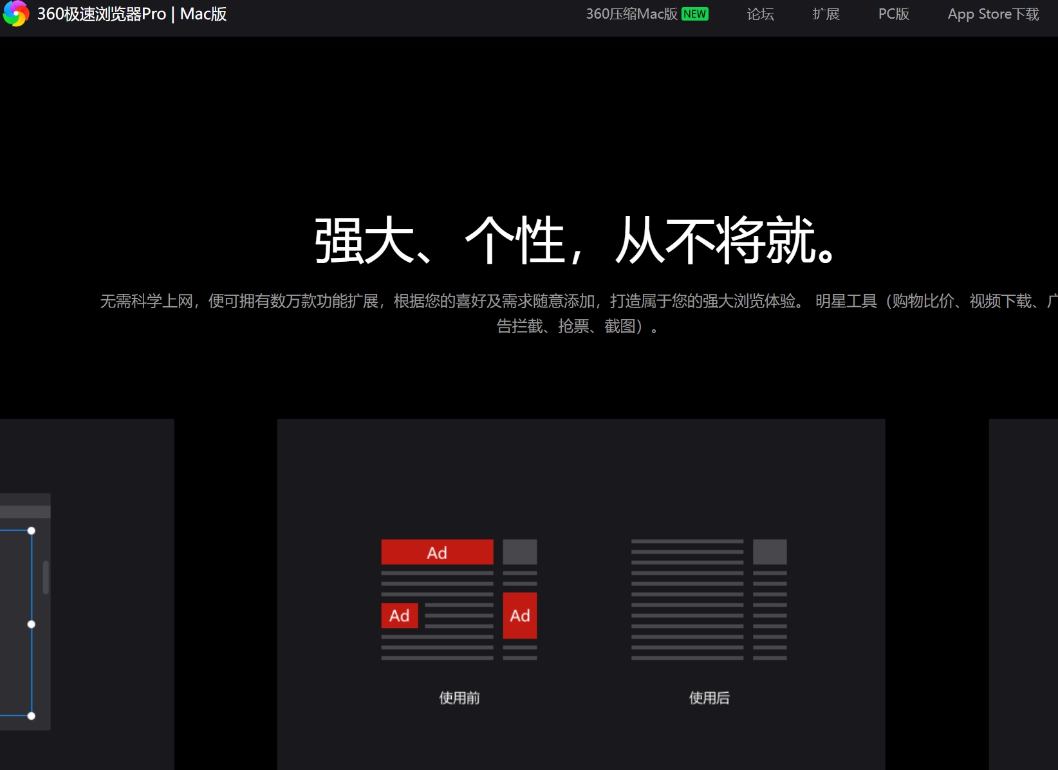Click the 360极速浏览器Pro Mac版 title
Viewport: 1058px width, 770px height.
point(133,14)
